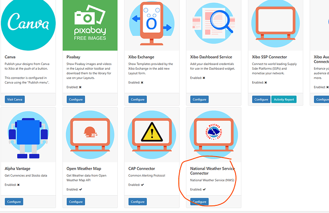The image size is (329, 213).
Task: Click Configure under CAP Connector
Action: [138, 202]
